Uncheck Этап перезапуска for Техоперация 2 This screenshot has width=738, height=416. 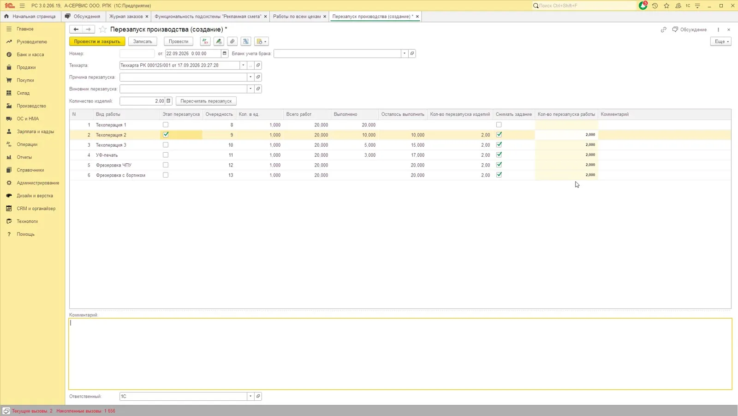coord(166,135)
